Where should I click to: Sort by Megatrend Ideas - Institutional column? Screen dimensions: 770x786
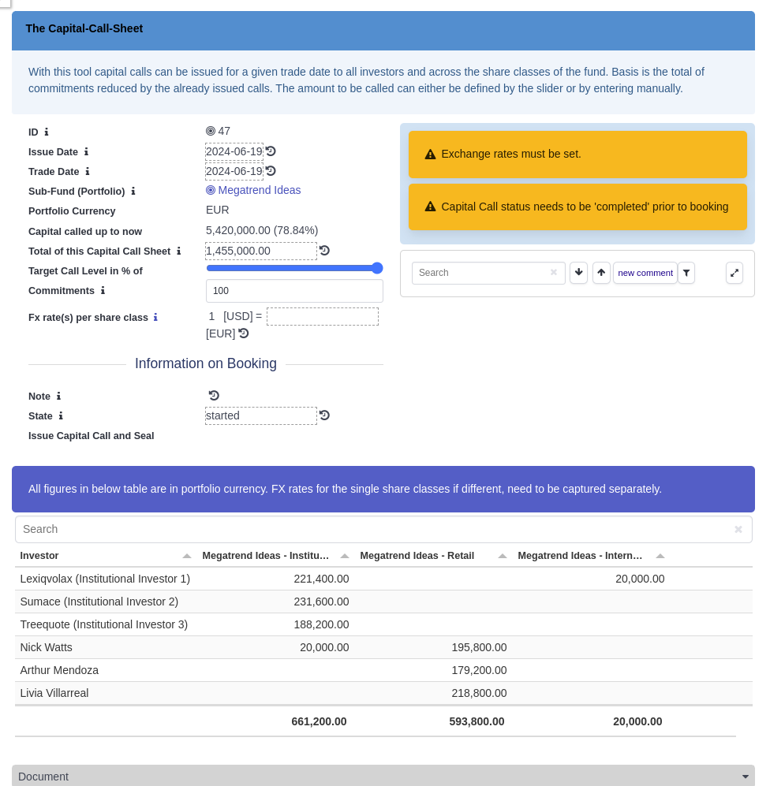(x=345, y=556)
